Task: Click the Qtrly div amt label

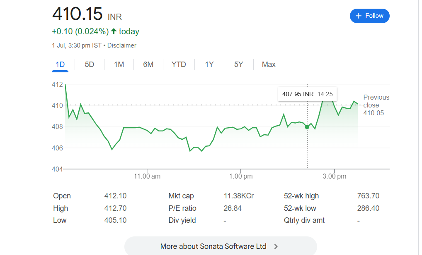Action: click(x=304, y=220)
